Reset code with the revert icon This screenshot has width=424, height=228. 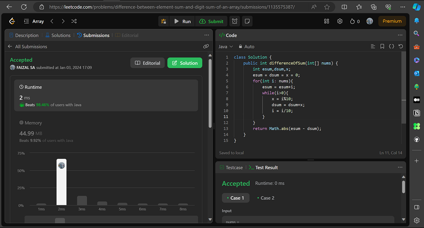401,46
